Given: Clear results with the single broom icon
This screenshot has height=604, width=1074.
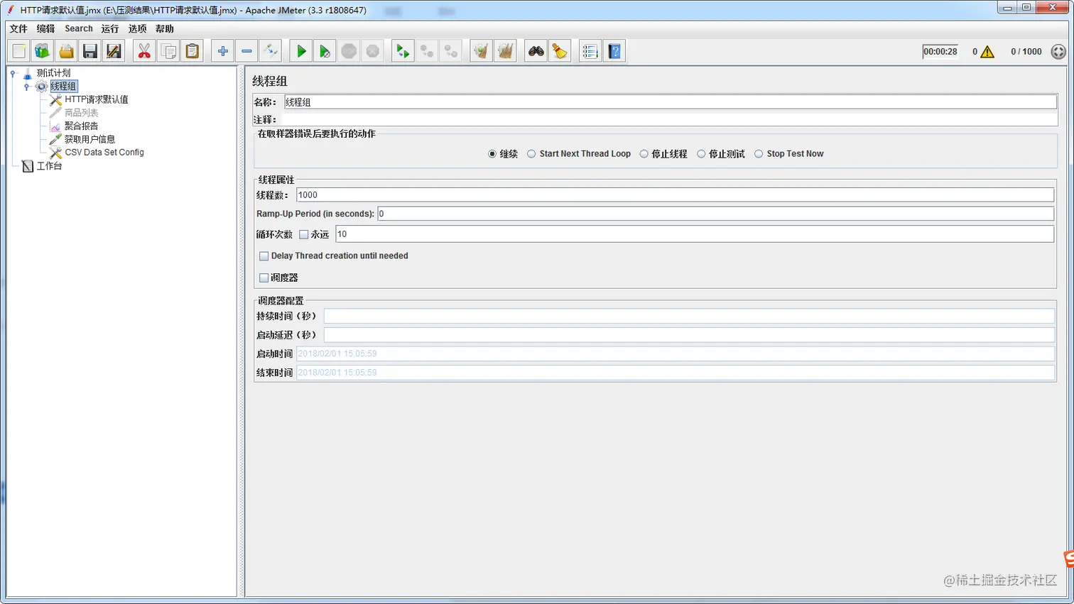Looking at the screenshot, I should [x=481, y=51].
